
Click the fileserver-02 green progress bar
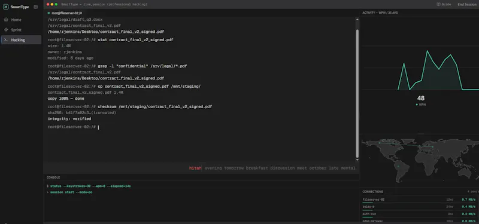pos(368,202)
